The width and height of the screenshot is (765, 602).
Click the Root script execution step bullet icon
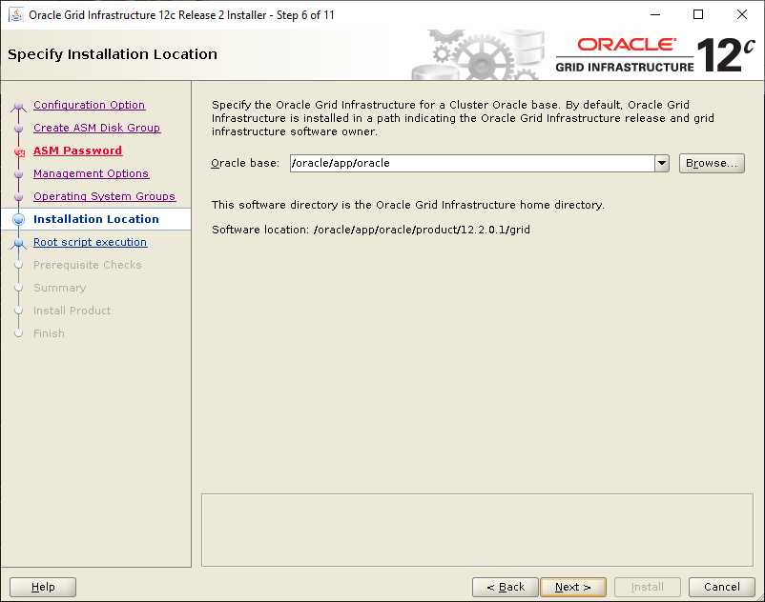pyautogui.click(x=18, y=243)
